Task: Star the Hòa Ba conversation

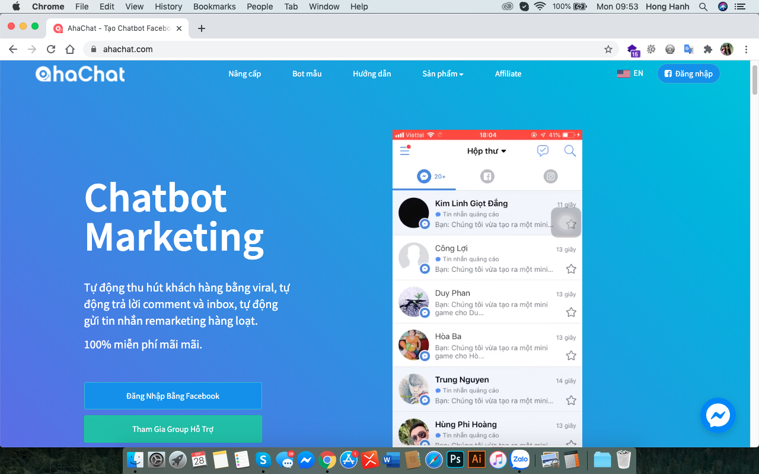Action: pyautogui.click(x=571, y=355)
